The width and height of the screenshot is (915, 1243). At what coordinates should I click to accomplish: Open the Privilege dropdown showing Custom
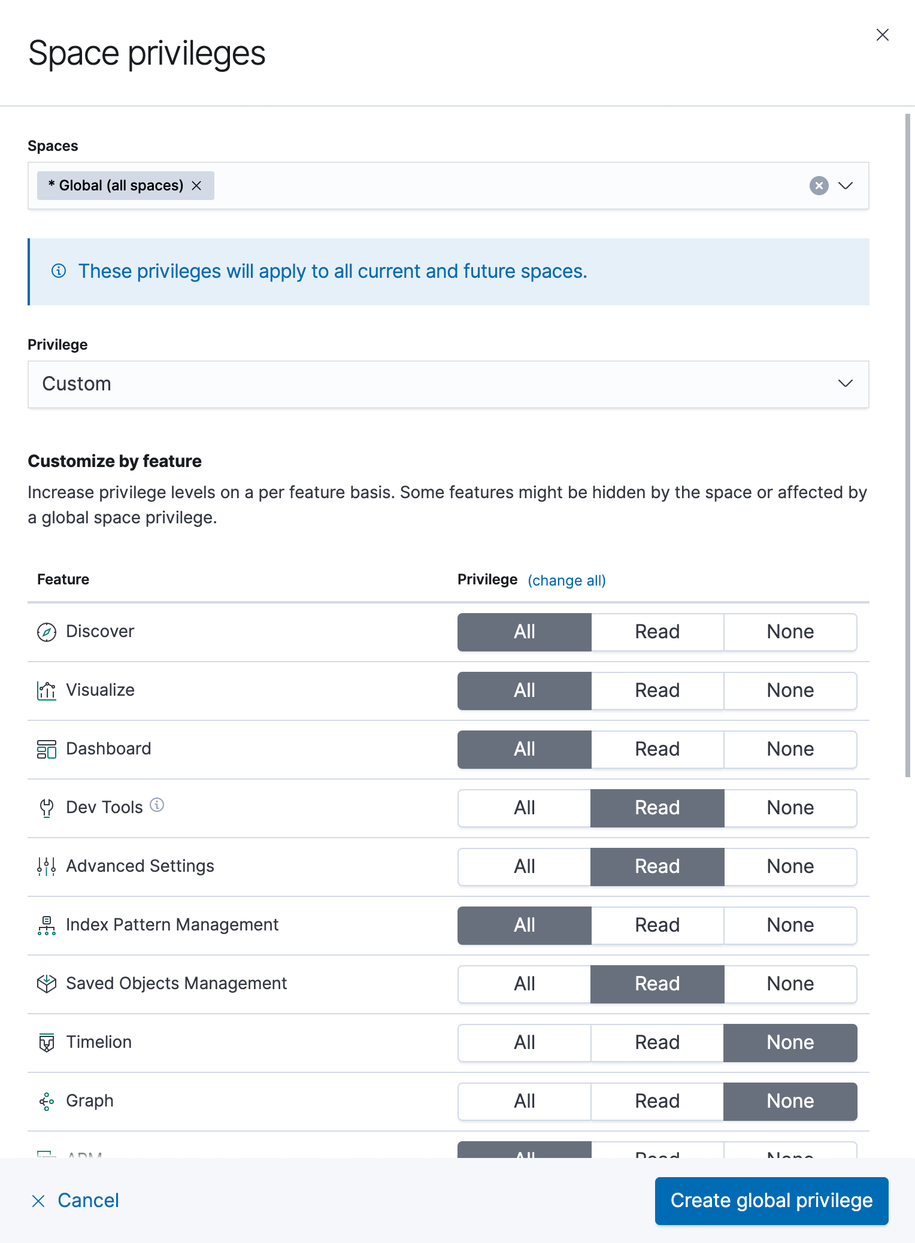(448, 384)
